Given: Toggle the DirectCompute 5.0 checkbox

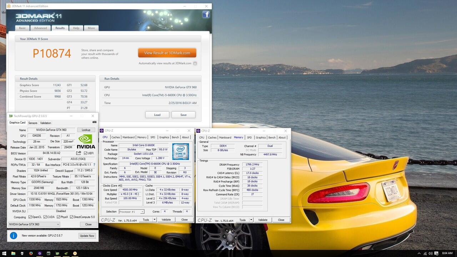Looking at the screenshot, I should pyautogui.click(x=71, y=217).
